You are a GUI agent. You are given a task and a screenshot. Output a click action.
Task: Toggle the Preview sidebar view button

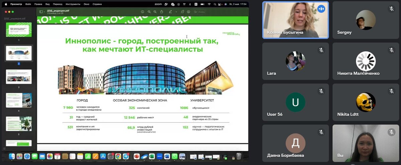coord(41,12)
